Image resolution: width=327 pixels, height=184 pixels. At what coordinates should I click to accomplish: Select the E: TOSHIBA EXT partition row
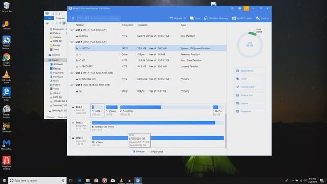(151, 79)
